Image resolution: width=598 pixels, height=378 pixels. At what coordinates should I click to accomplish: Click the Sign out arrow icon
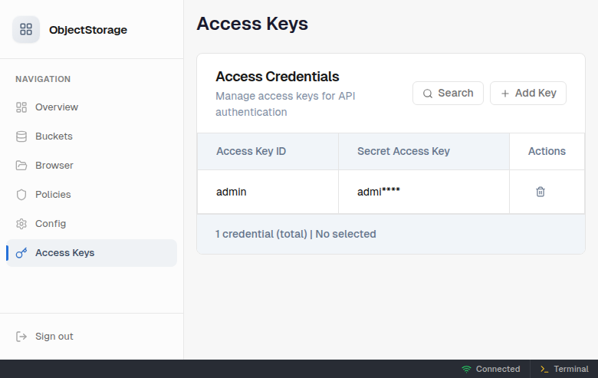[21, 337]
